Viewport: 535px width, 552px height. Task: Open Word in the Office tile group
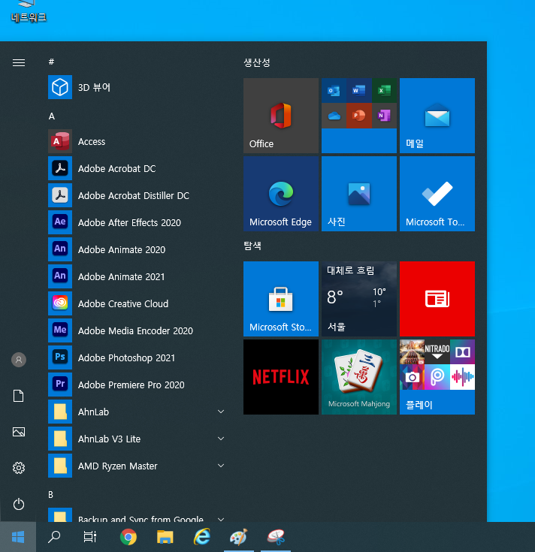tap(359, 90)
